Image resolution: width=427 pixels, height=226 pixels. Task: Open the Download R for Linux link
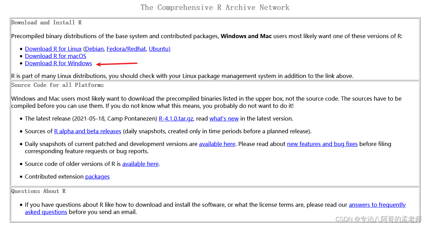[53, 49]
